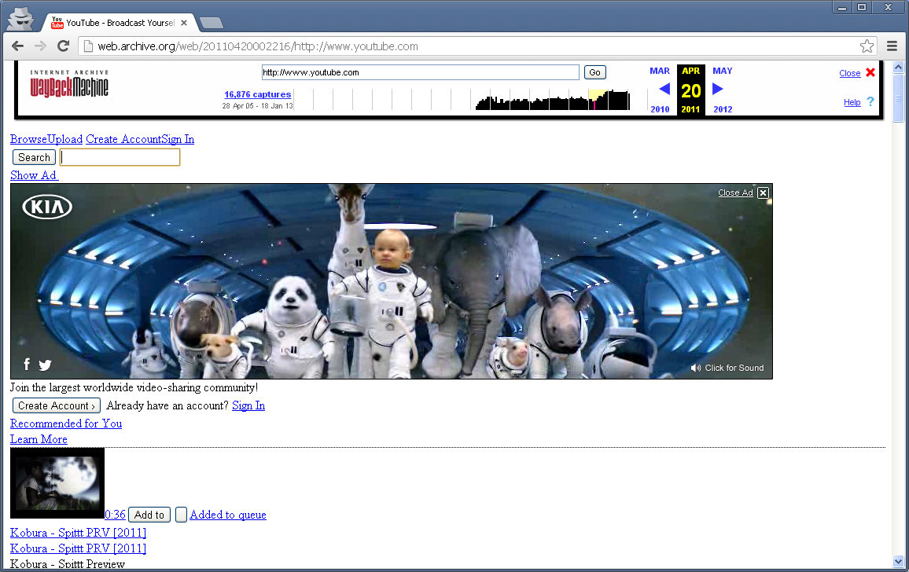Open second Kobura - Spittt PRV [2011] link
Image resolution: width=909 pixels, height=572 pixels.
pos(79,548)
